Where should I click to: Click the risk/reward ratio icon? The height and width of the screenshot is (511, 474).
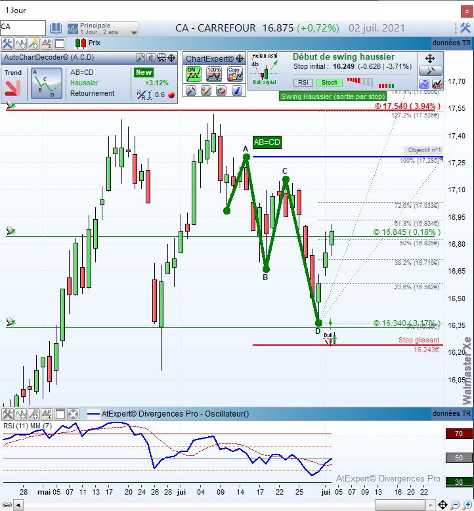(x=144, y=95)
